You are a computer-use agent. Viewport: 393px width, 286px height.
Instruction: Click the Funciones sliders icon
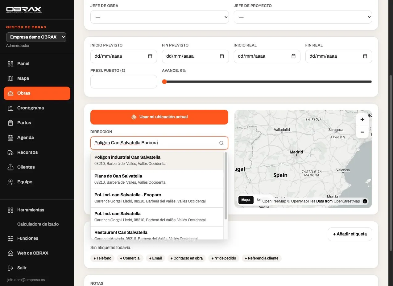click(x=10, y=238)
